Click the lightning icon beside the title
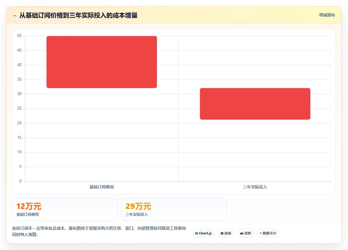The width and height of the screenshot is (348, 250). (15, 16)
